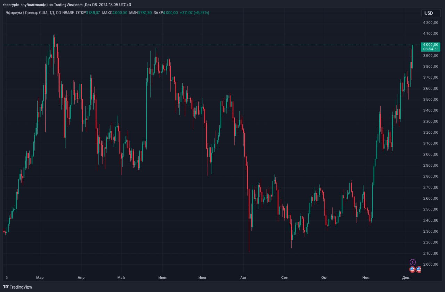Click the Сен label on time axis
The image size is (445, 292).
pyautogui.click(x=285, y=277)
